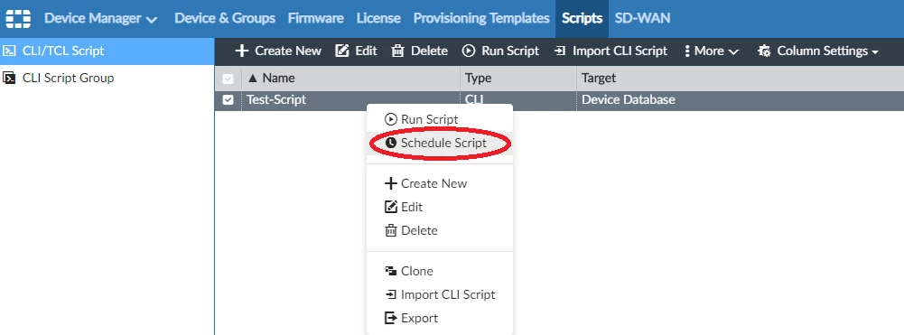Choose Run Script in context menu

tap(439, 119)
